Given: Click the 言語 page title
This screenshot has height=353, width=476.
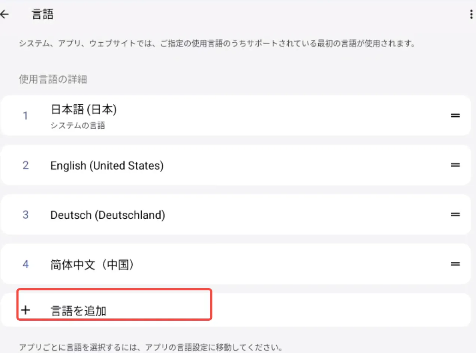Looking at the screenshot, I should tap(42, 15).
